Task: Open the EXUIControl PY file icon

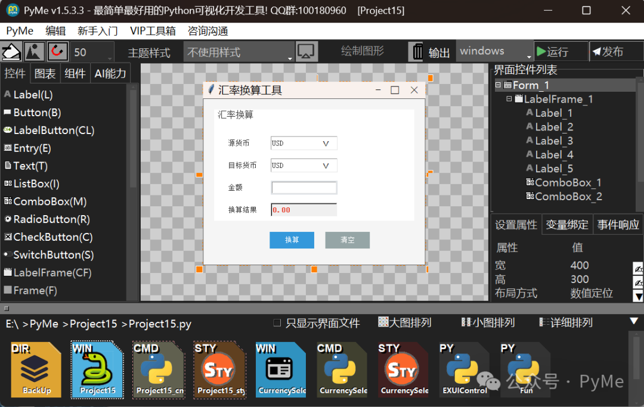Action: tap(465, 369)
